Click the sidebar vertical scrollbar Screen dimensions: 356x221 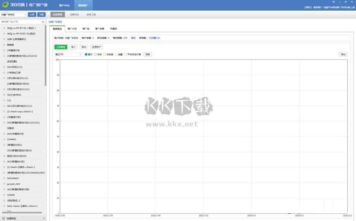point(46,56)
